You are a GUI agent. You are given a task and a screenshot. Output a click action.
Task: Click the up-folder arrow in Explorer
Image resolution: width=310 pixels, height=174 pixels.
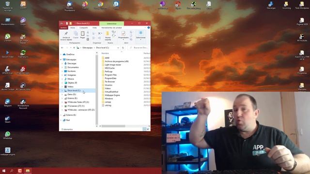click(74, 48)
